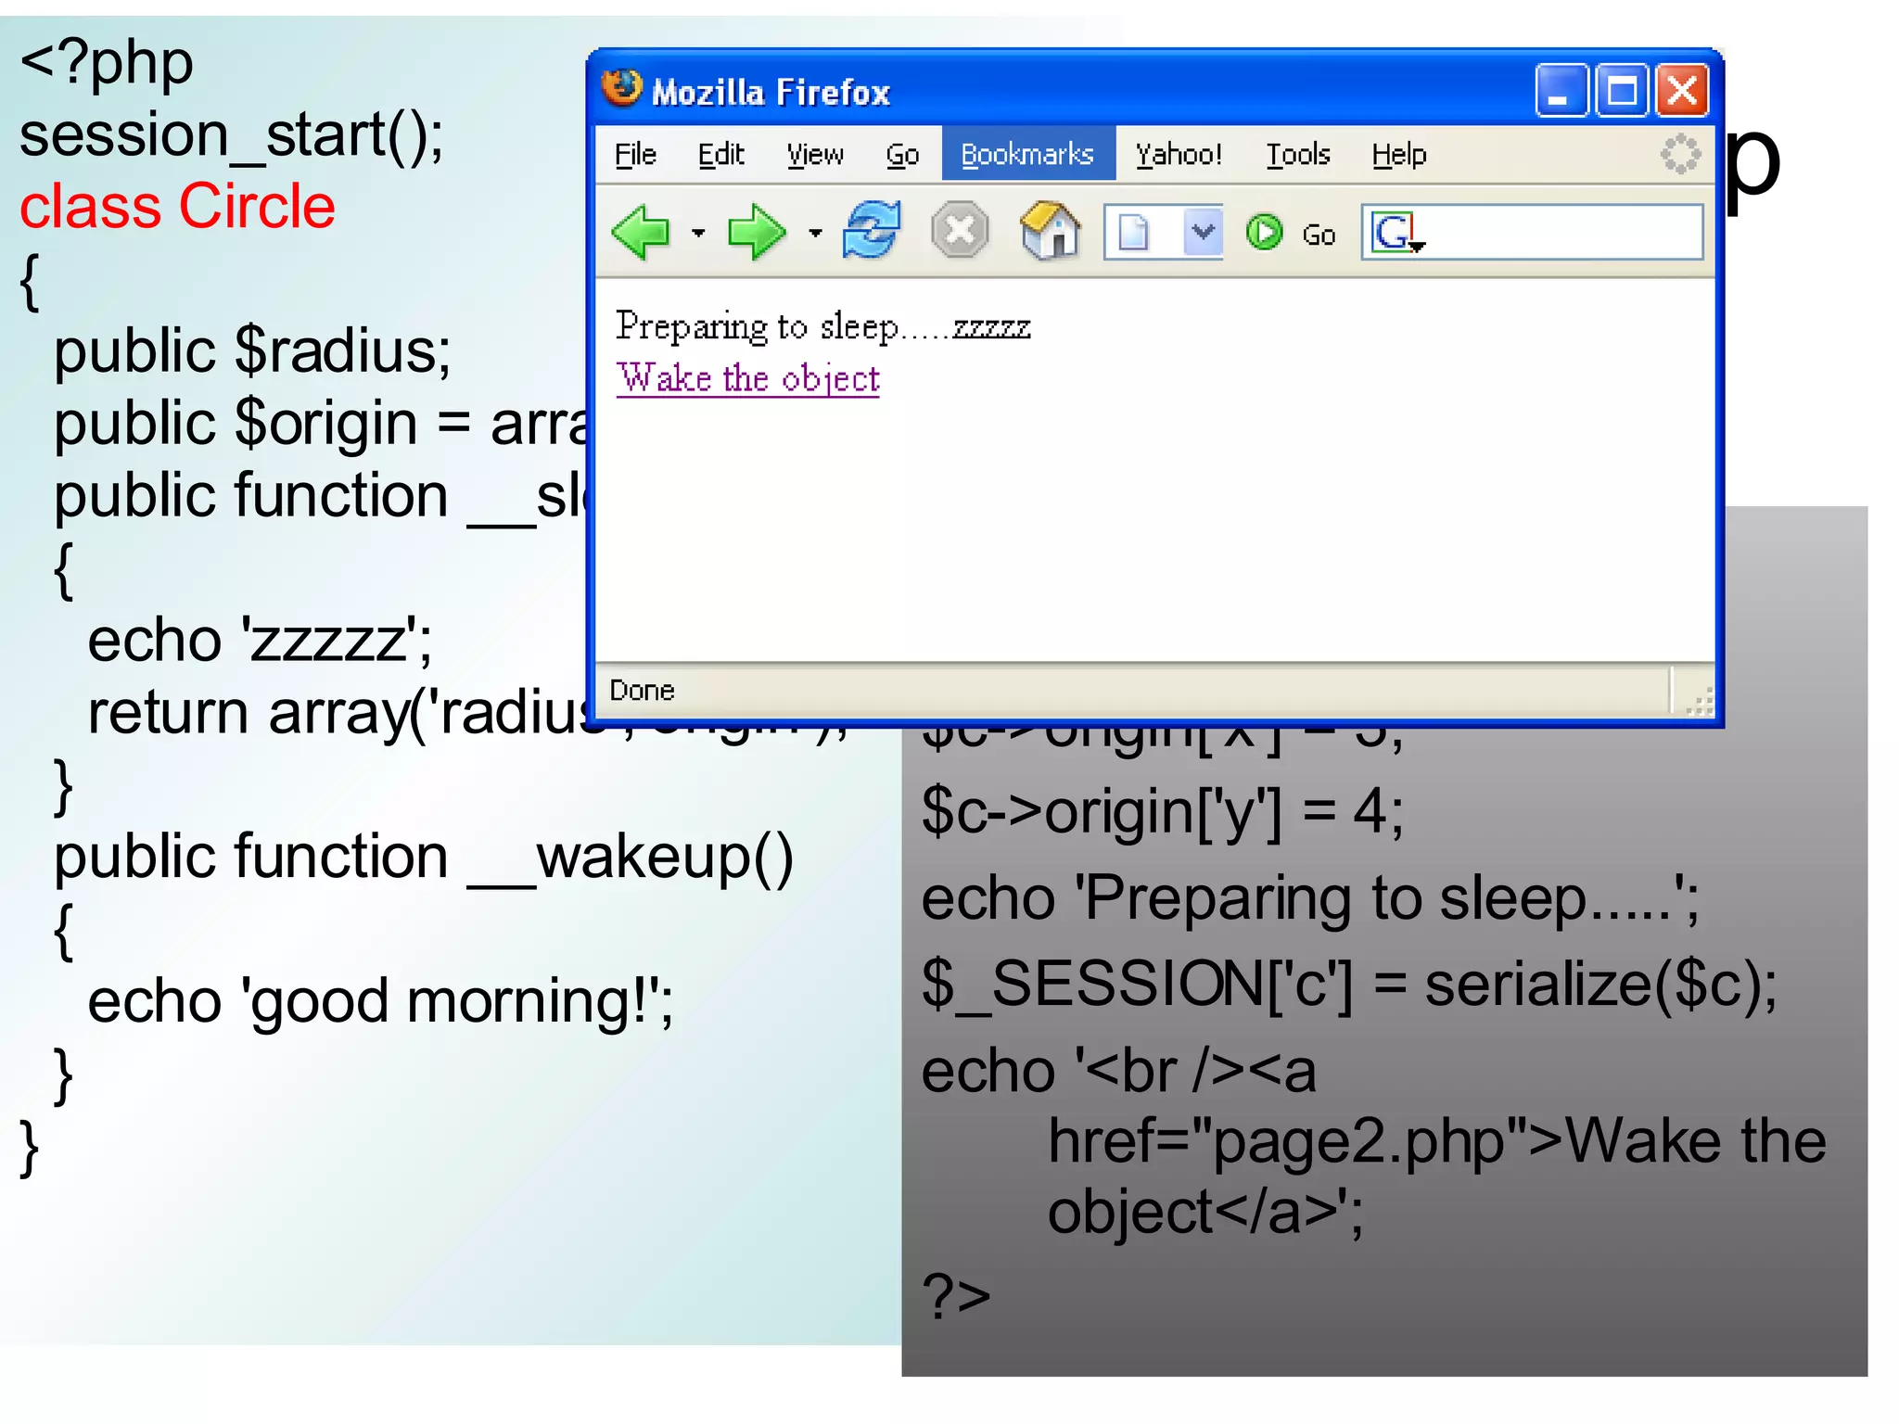Click the throbber activity indicator icon
This screenshot has width=1899, height=1424.
click(1680, 154)
